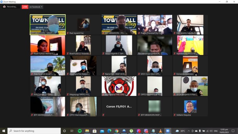Launch Microsoft Store from taskbar
238x134 pixels.
(95, 131)
